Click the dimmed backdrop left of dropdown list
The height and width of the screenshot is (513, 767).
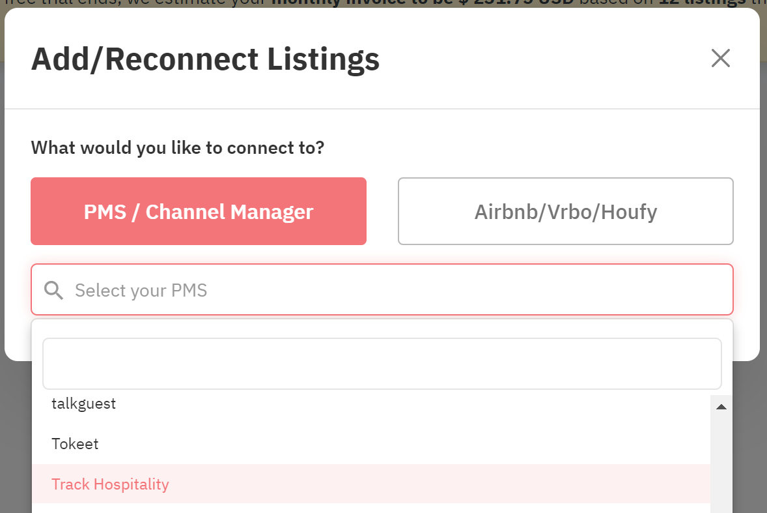click(16, 435)
